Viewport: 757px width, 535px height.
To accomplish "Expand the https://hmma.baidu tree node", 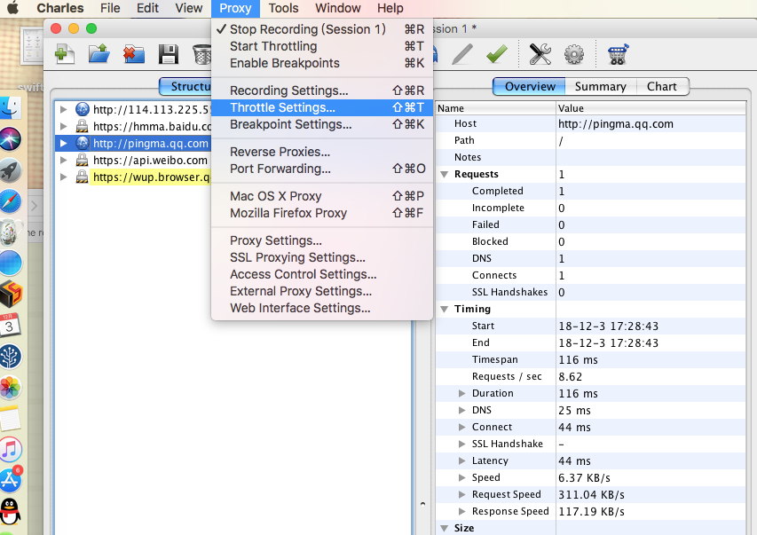I will (x=63, y=127).
